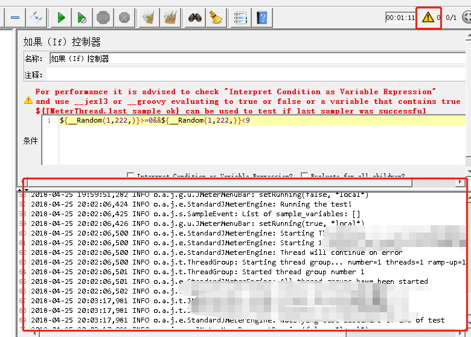Check Interpret Condition as Variable Expression checkbox
Viewport: 471px width, 337px height.
[x=130, y=175]
